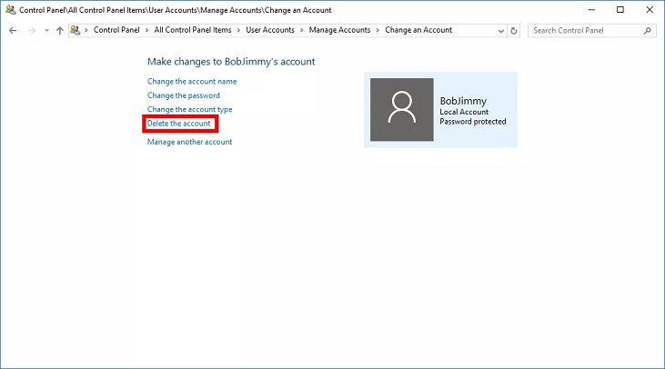The height and width of the screenshot is (369, 665).
Task: Navigate to Manage Accounts breadcrumb
Action: coord(340,30)
